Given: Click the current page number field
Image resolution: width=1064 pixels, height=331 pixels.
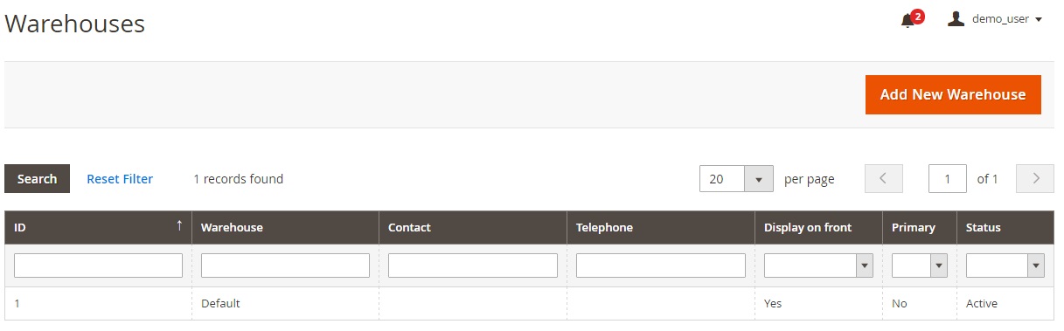Looking at the screenshot, I should coord(948,179).
